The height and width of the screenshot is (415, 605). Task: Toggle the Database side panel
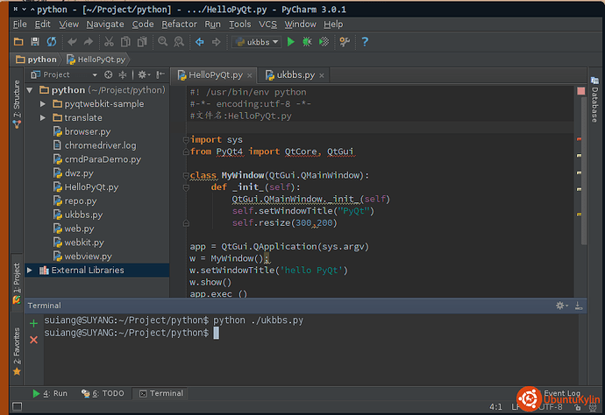pos(594,104)
